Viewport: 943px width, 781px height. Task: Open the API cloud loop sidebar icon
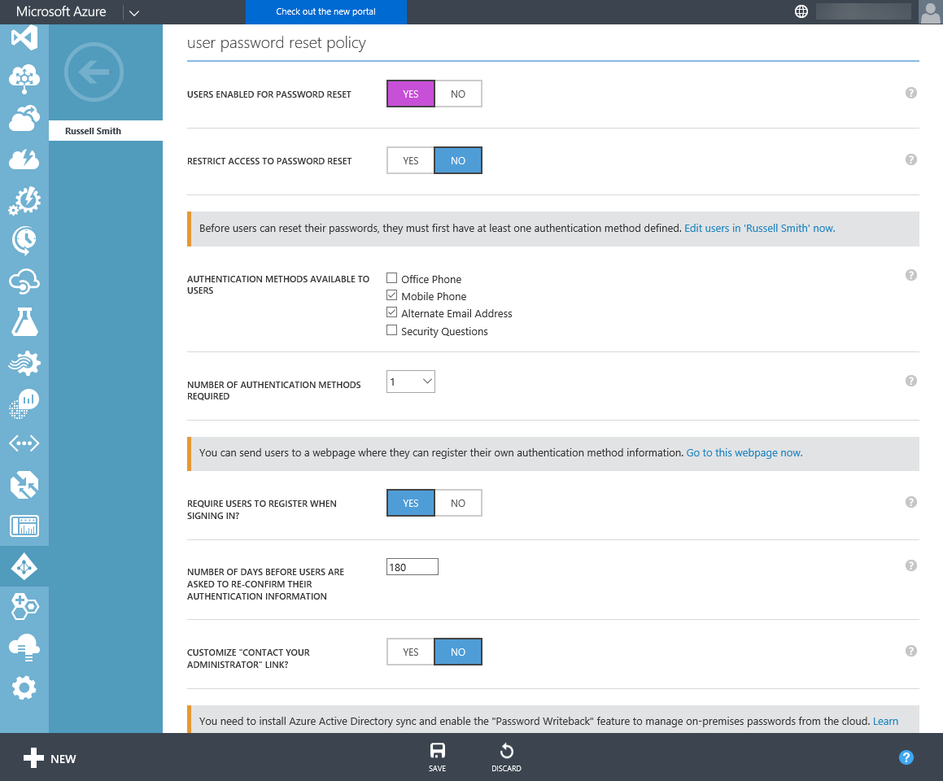[24, 281]
